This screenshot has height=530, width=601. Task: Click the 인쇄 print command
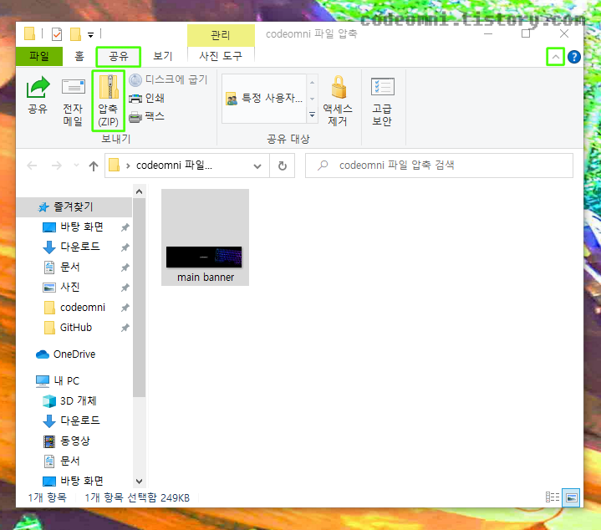point(147,98)
